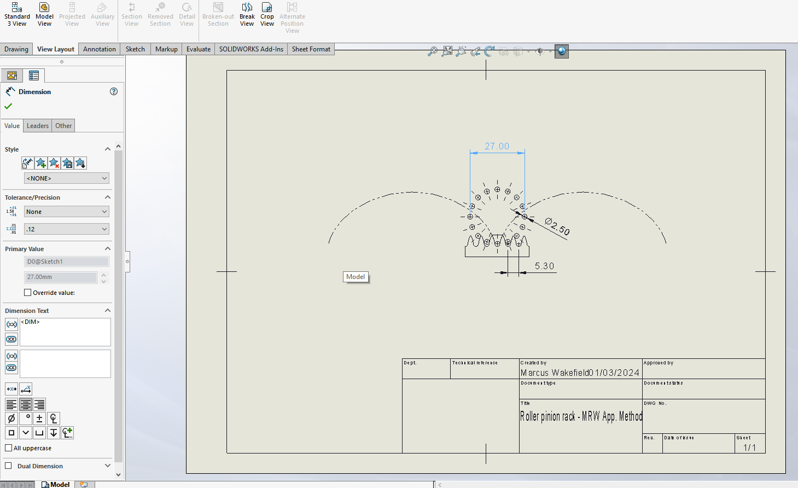Open Dimension help via the question mark
The width and height of the screenshot is (798, 488).
[114, 91]
